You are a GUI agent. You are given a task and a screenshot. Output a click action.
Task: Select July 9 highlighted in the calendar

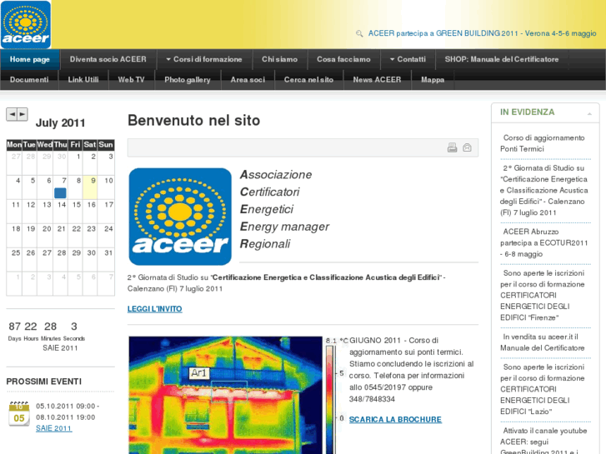90,187
